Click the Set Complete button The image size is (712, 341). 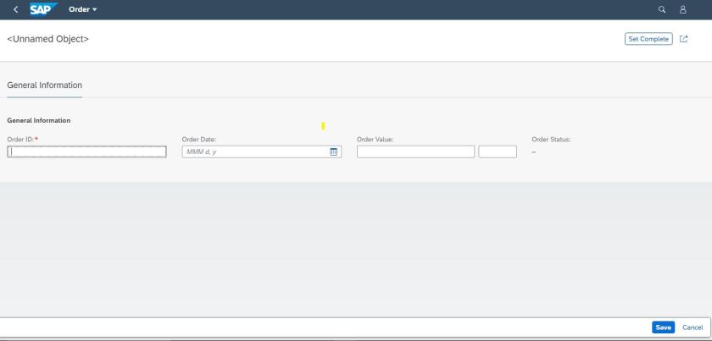648,39
